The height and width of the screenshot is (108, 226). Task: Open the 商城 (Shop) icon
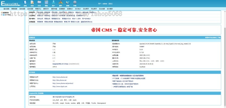68,3
